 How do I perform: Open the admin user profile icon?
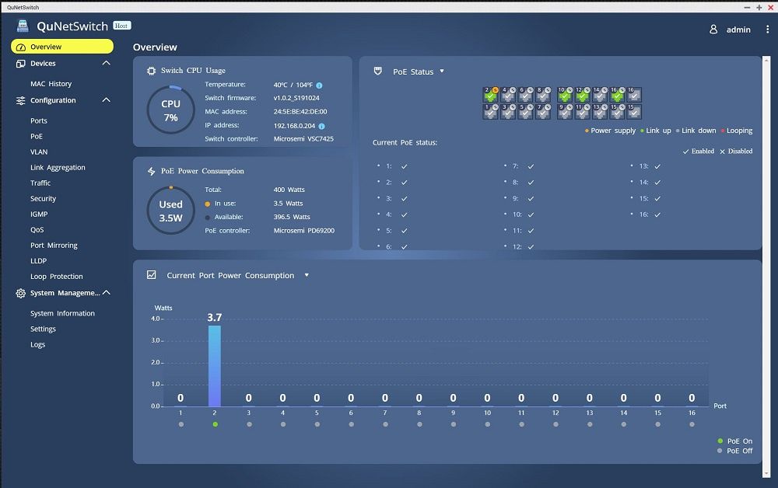[713, 30]
